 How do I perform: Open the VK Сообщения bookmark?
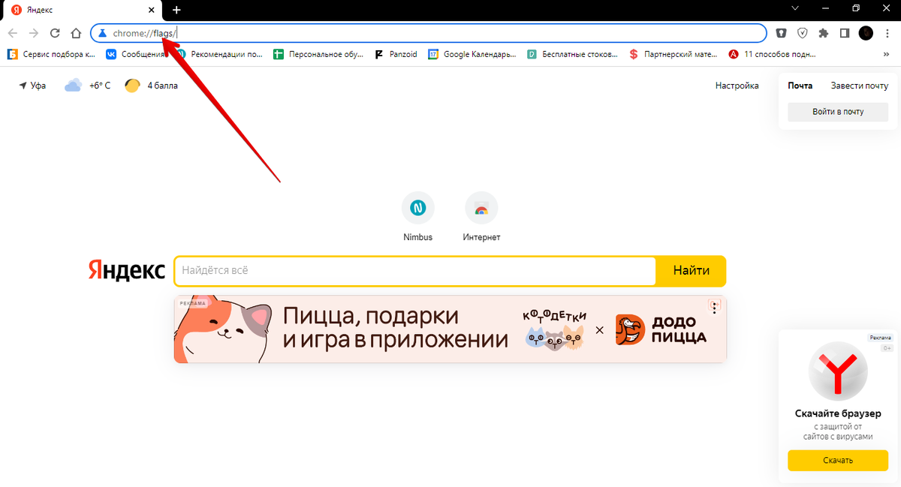tap(135, 54)
